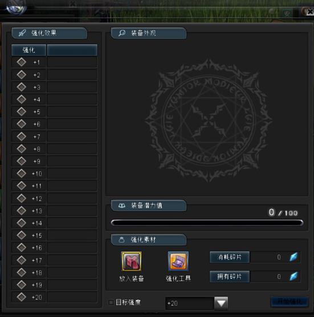Image resolution: width=314 pixels, height=317 pixels.
Task: Click the diamond icon for +2
Action: tap(22, 75)
